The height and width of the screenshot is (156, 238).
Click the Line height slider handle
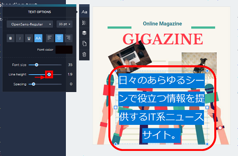[x=49, y=75]
